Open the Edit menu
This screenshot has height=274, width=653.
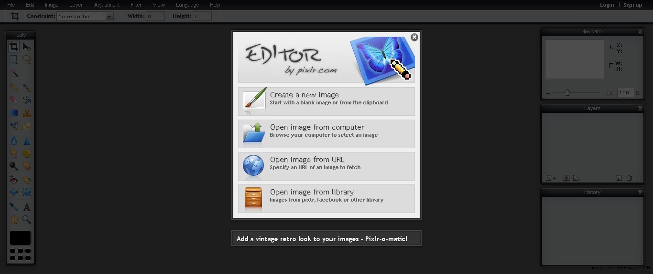tap(30, 5)
